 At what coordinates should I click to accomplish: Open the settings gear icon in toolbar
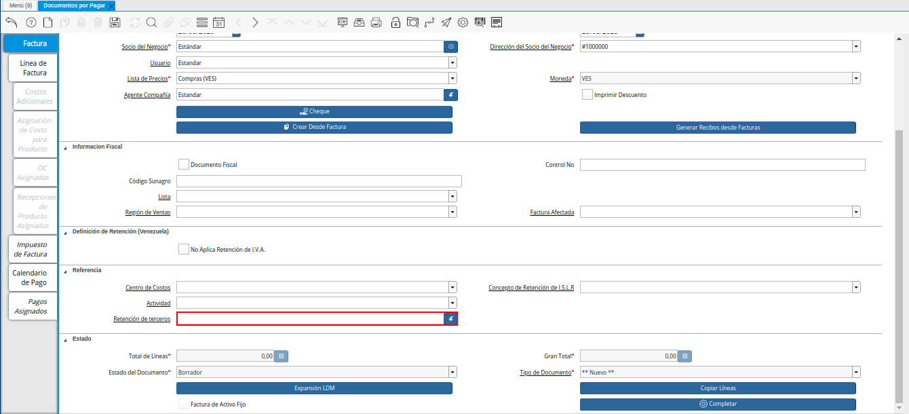(463, 22)
